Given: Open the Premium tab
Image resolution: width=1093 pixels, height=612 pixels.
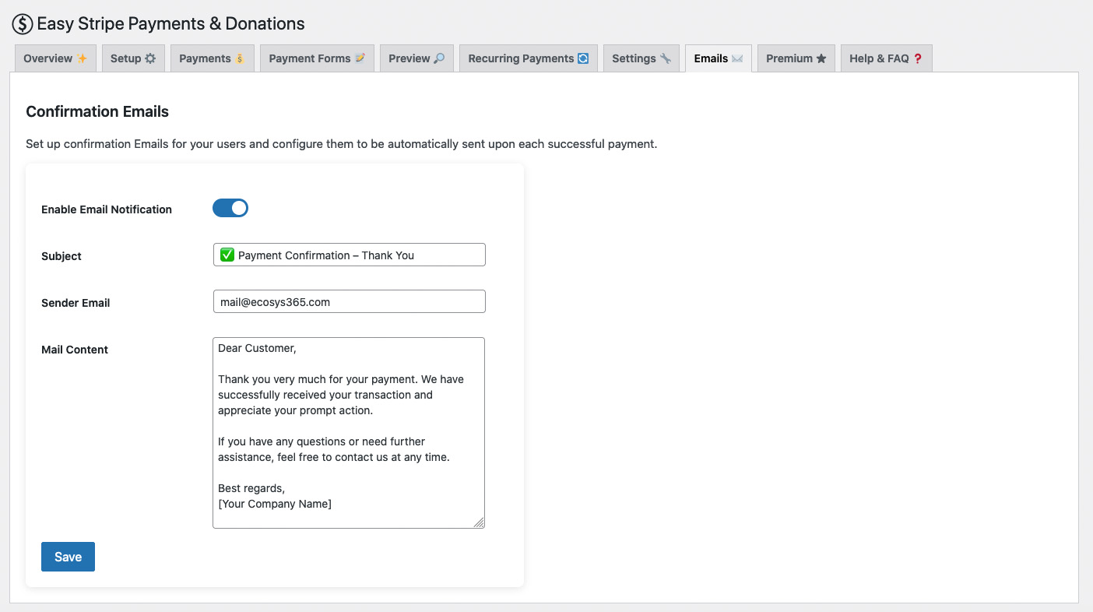Looking at the screenshot, I should [796, 58].
